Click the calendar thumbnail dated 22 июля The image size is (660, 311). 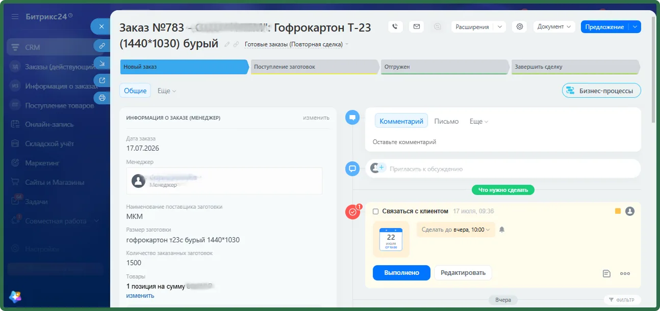(391, 239)
